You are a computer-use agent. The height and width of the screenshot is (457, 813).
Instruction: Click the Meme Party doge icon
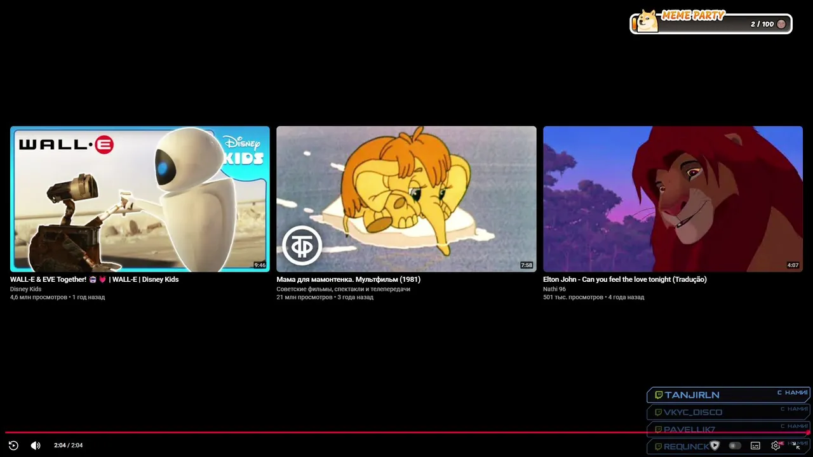(x=647, y=21)
